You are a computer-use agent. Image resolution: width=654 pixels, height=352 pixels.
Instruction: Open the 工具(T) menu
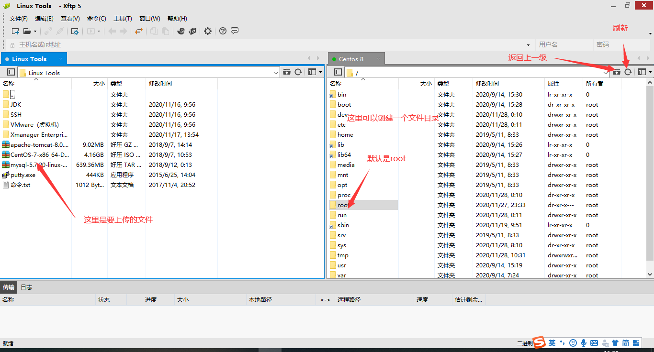(123, 19)
